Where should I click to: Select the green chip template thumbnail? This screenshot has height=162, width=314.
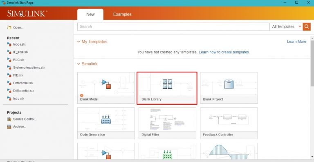click(x=167, y=151)
